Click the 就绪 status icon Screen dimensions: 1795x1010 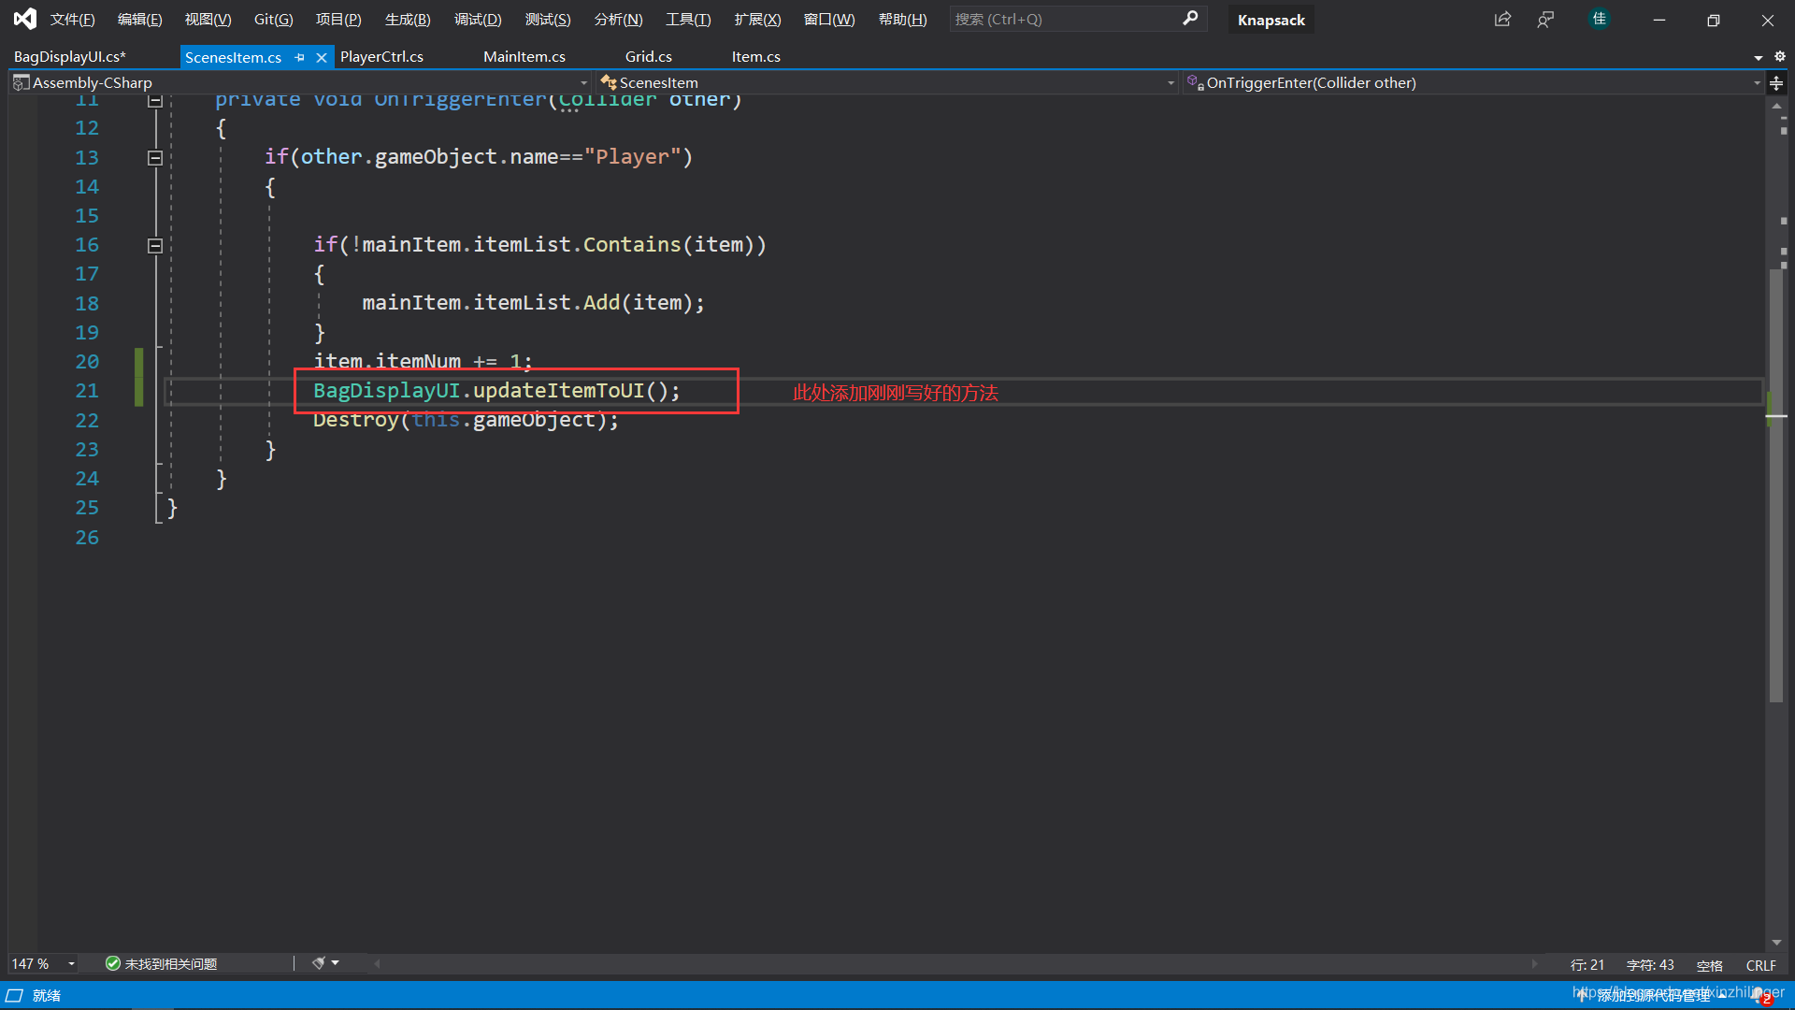(x=15, y=995)
